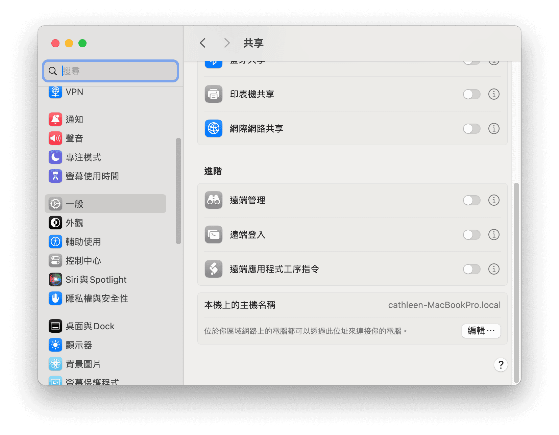Enable 遠端登入 switch
559x435 pixels.
[472, 235]
